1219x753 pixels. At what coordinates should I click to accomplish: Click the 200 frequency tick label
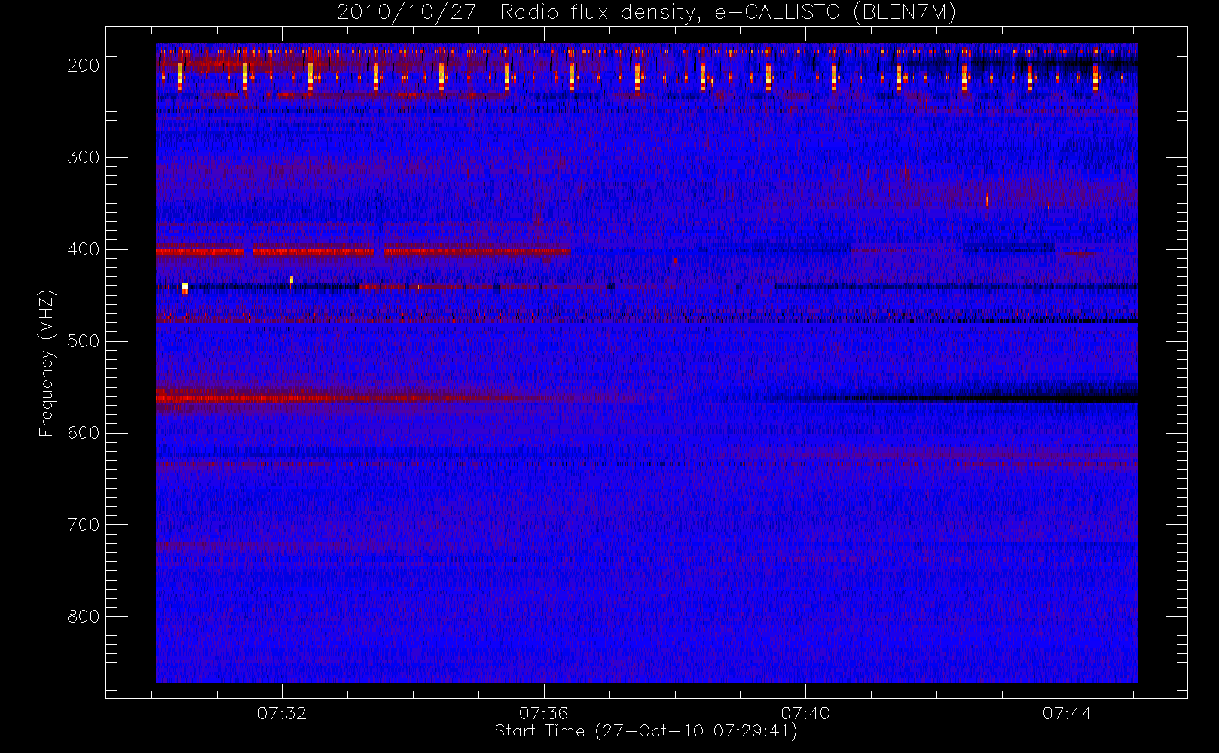point(84,66)
